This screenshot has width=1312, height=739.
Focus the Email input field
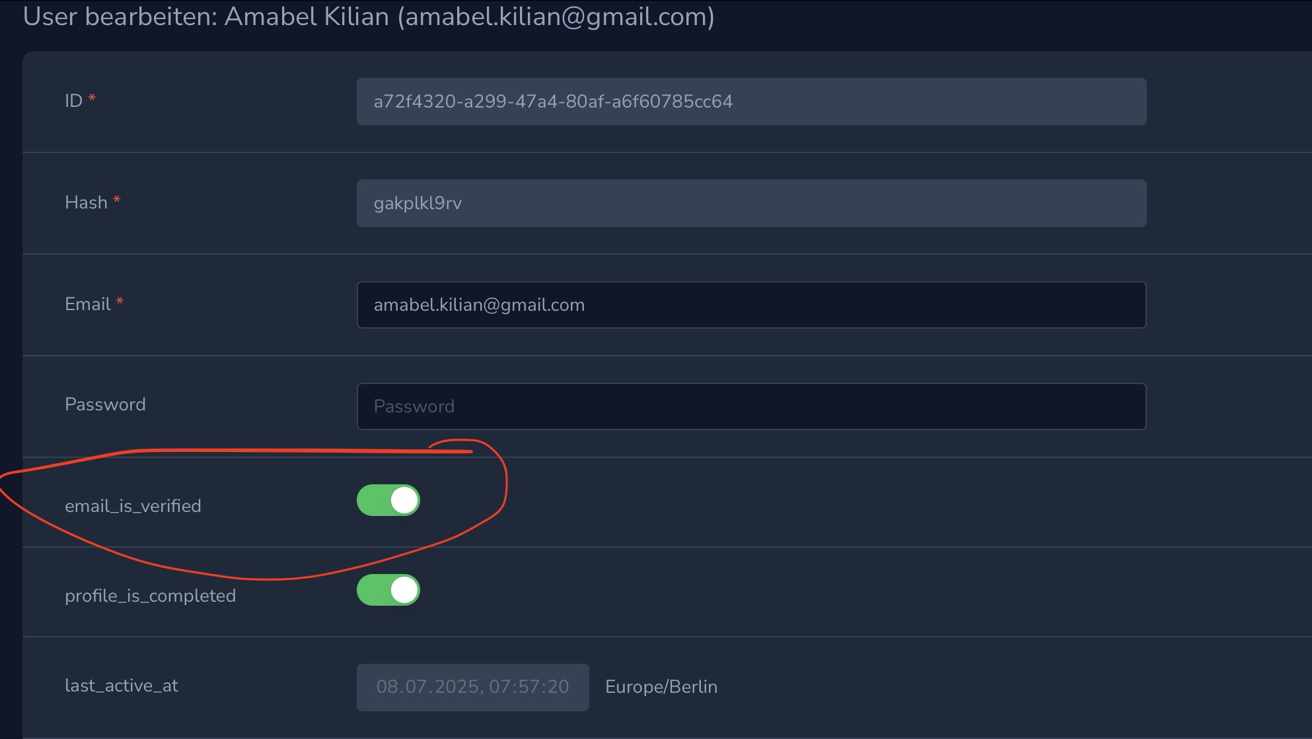pyautogui.click(x=751, y=305)
